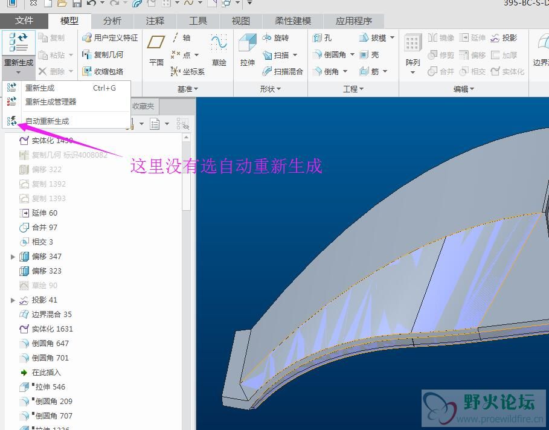Switch to the 工具 tools tab
549x430 pixels.
[198, 21]
